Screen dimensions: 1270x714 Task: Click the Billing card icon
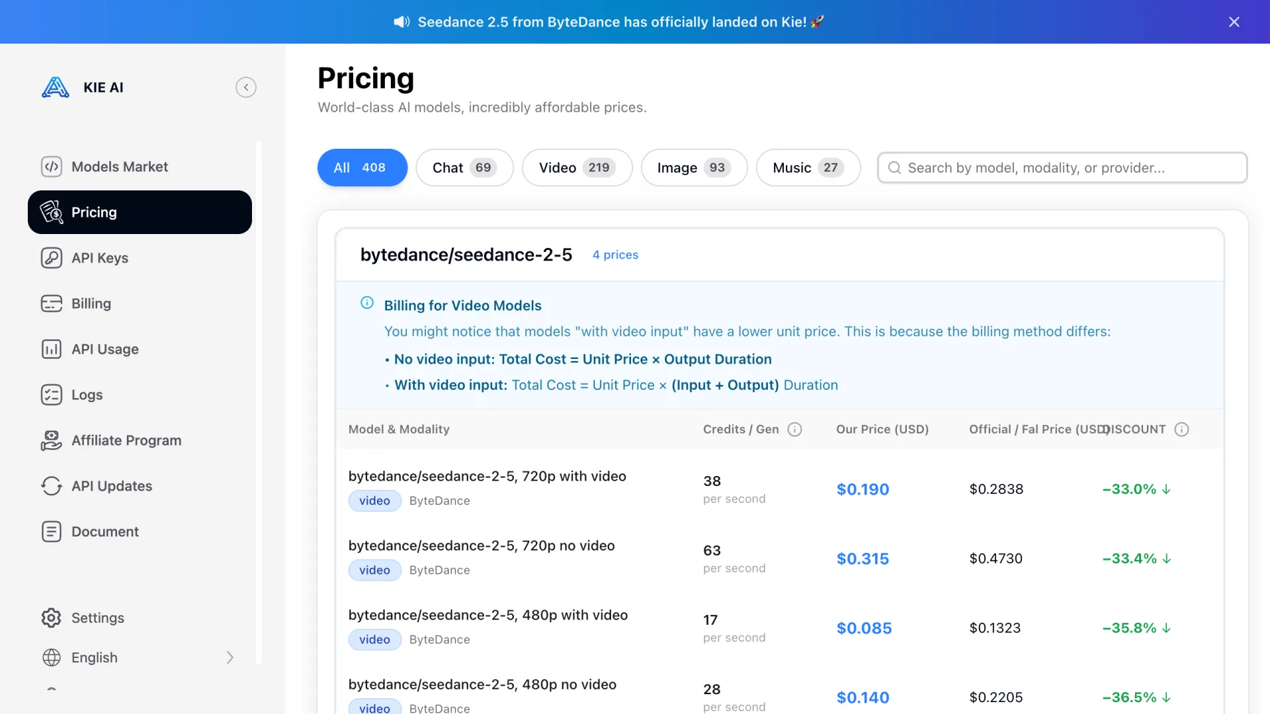pyautogui.click(x=52, y=303)
